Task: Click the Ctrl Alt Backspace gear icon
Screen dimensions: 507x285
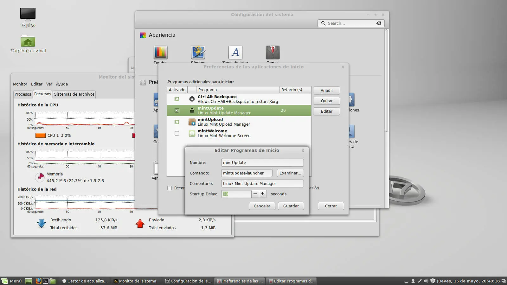Action: tap(192, 99)
